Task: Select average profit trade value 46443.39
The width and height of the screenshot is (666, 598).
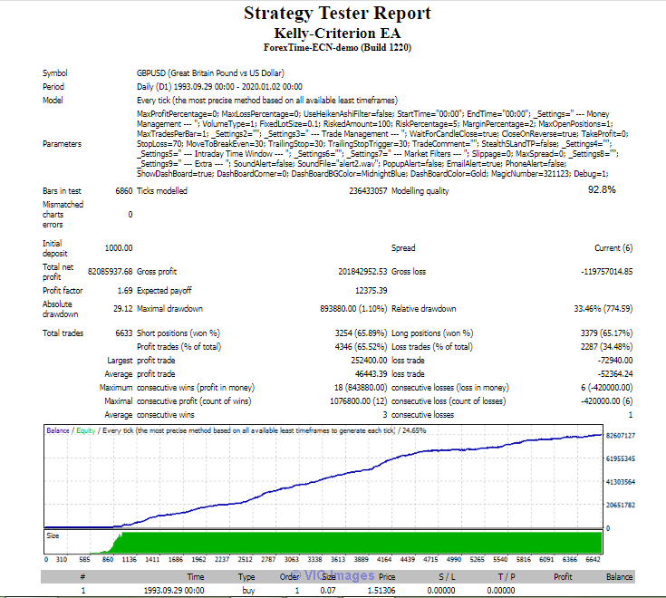Action: 371,374
